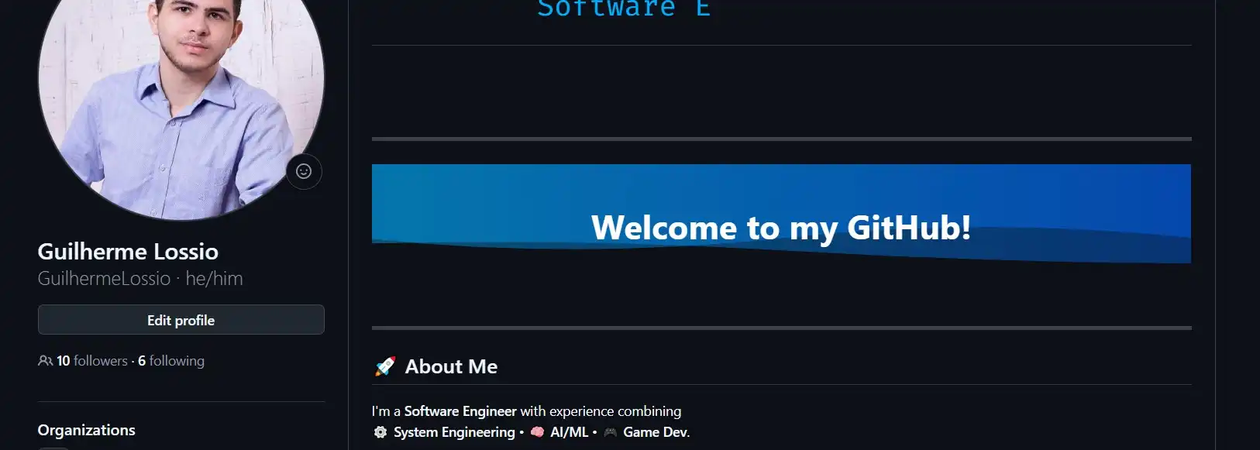This screenshot has width=1260, height=450.
Task: Click the gamepad emoji next to Game Dev
Action: coord(611,432)
